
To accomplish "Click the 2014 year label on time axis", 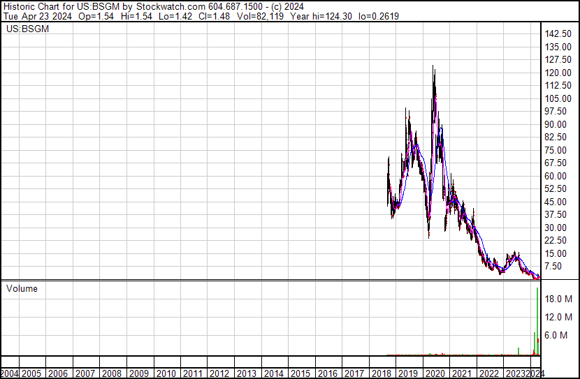I will [x=274, y=374].
